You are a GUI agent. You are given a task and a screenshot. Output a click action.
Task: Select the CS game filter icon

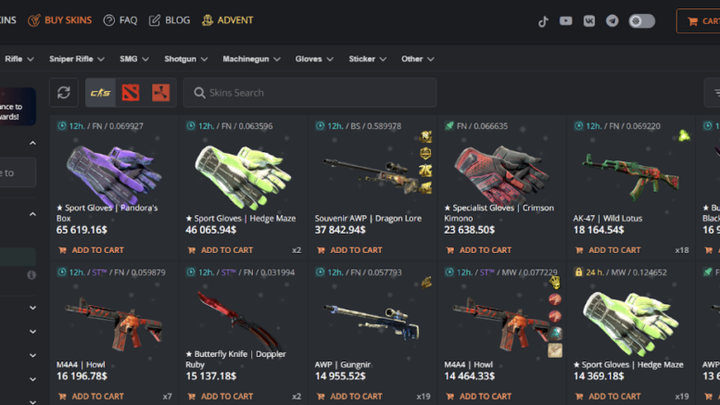point(100,93)
